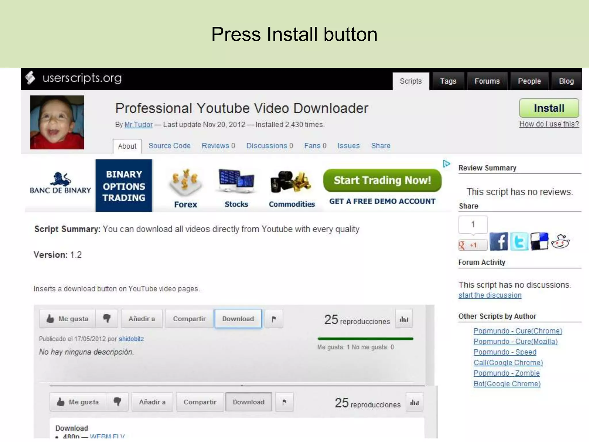Click the Stocks monitors icon in ad

click(236, 181)
